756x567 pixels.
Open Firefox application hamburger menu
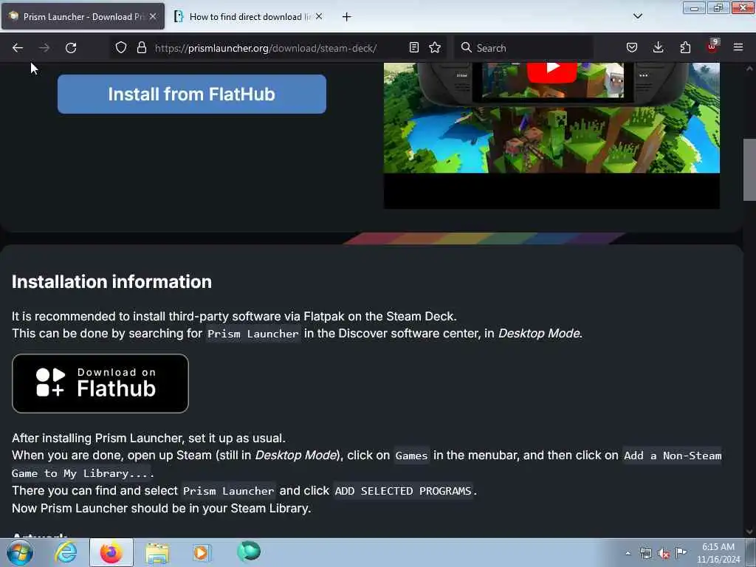coord(738,47)
